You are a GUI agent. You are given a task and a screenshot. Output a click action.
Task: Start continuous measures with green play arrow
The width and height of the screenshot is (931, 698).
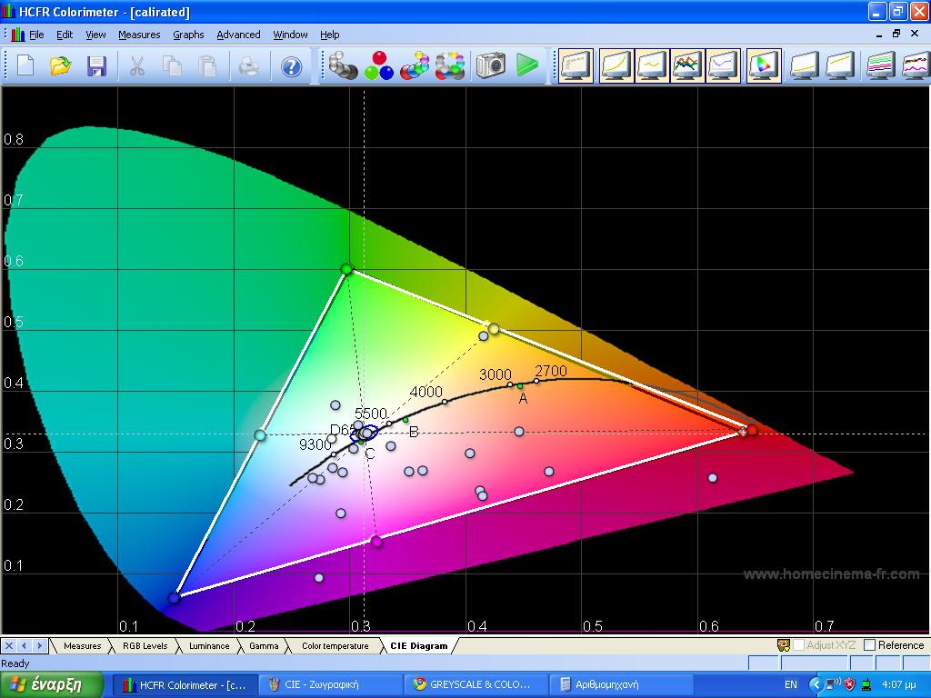tap(526, 65)
